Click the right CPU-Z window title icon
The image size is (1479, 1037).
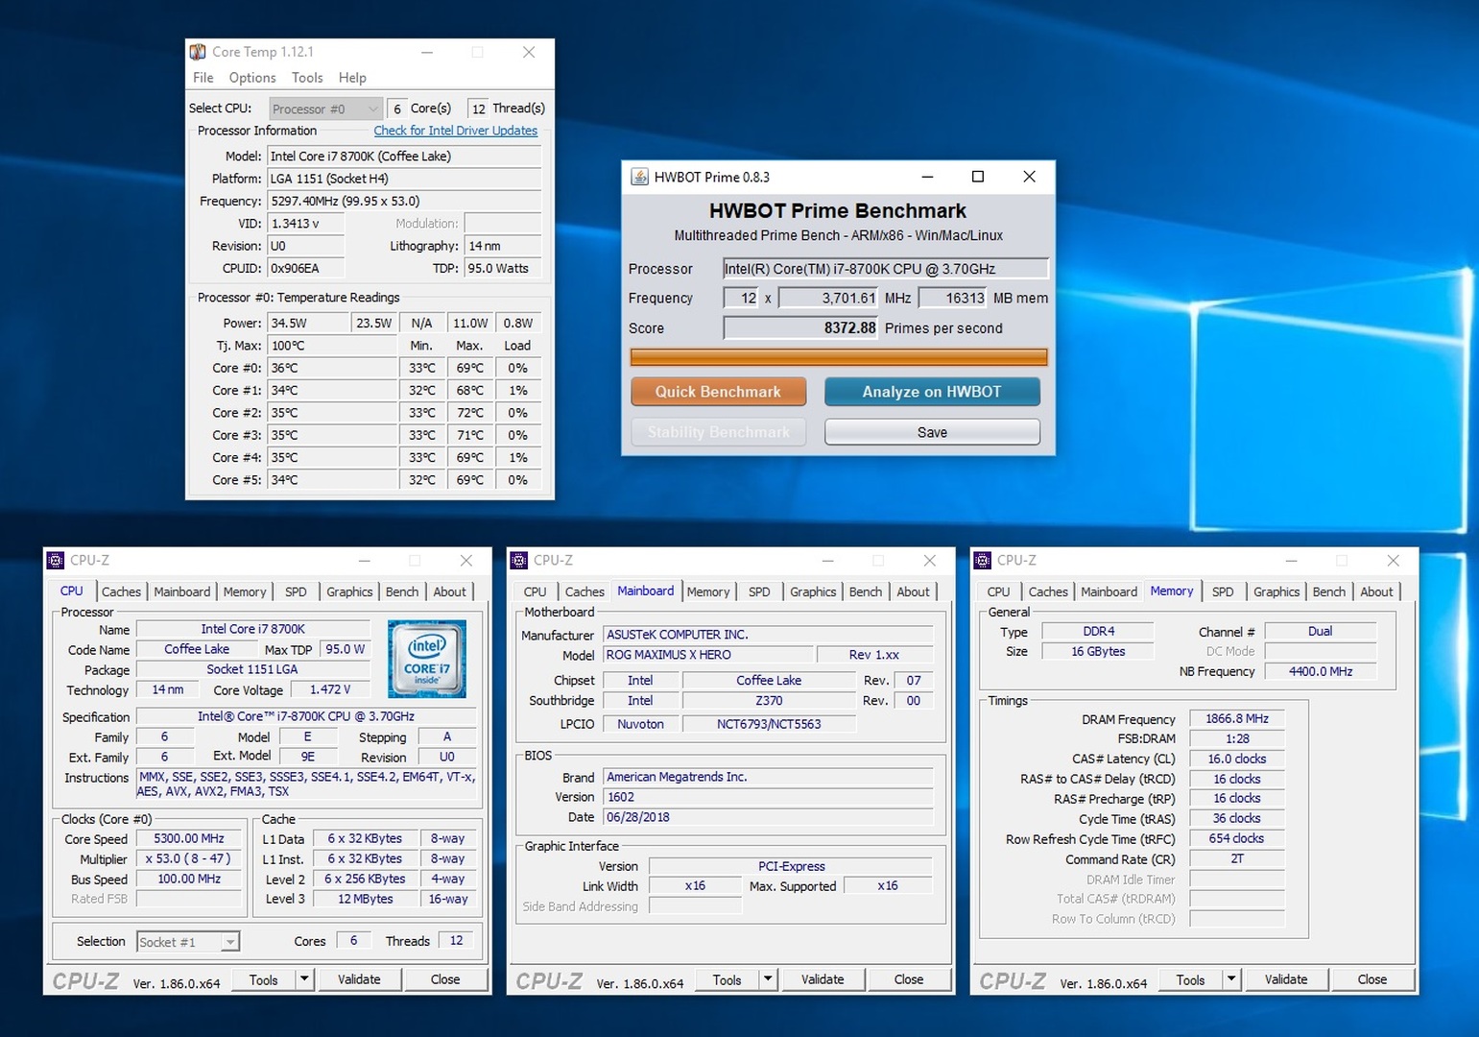[x=982, y=560]
